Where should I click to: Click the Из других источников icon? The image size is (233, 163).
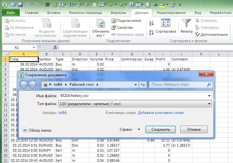point(47,23)
